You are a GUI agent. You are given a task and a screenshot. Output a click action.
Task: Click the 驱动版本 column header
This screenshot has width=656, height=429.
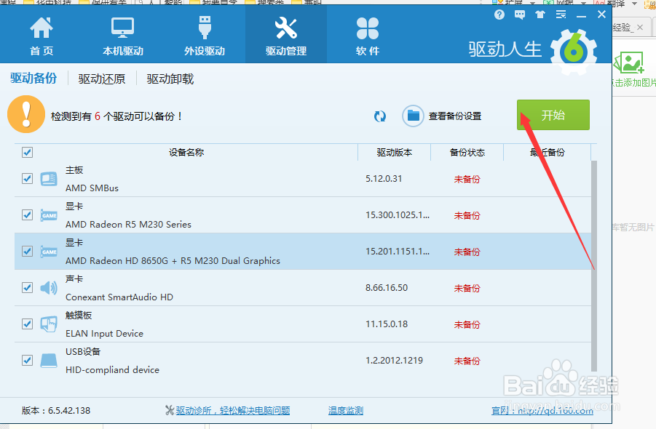point(394,153)
